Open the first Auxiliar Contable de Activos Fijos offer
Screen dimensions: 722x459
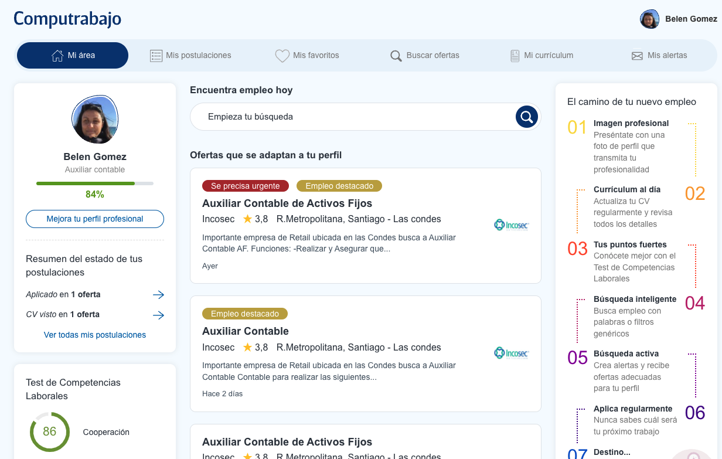(x=287, y=203)
